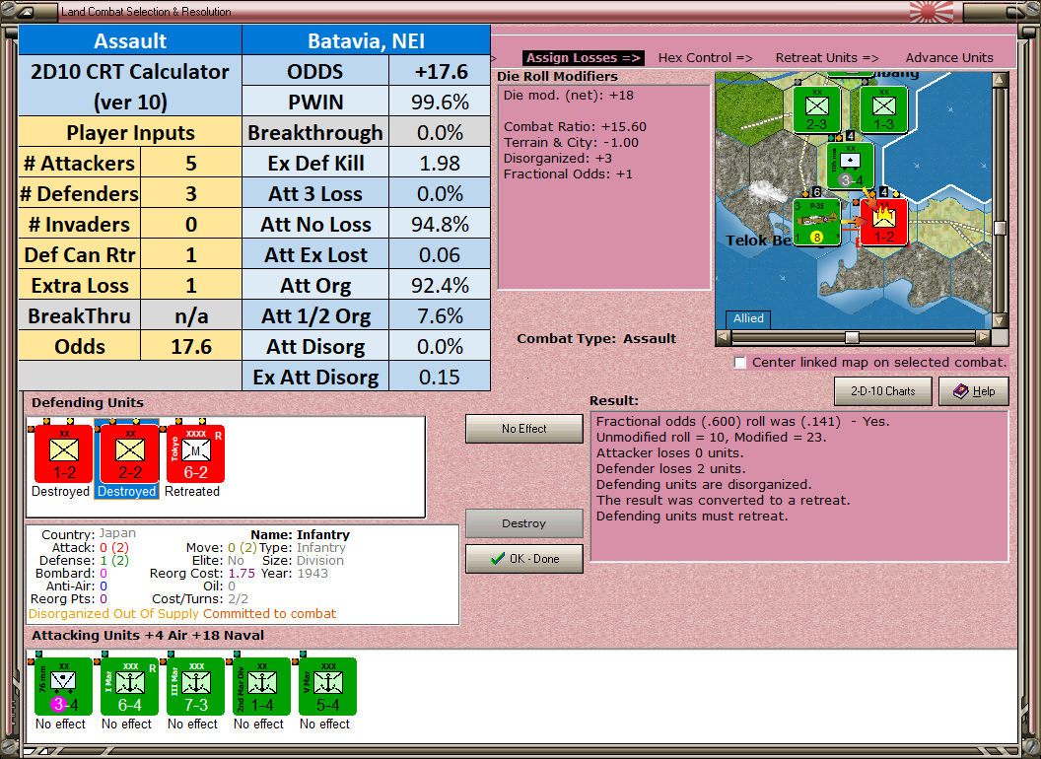1041x759 pixels.
Task: Click map scroll down arrow
Action: 1000,320
